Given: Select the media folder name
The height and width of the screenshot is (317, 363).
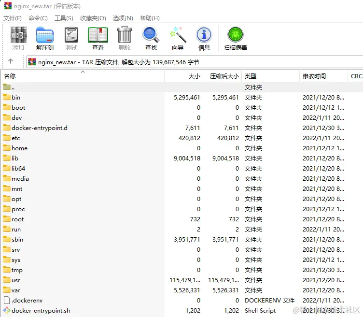Looking at the screenshot, I should point(20,179).
